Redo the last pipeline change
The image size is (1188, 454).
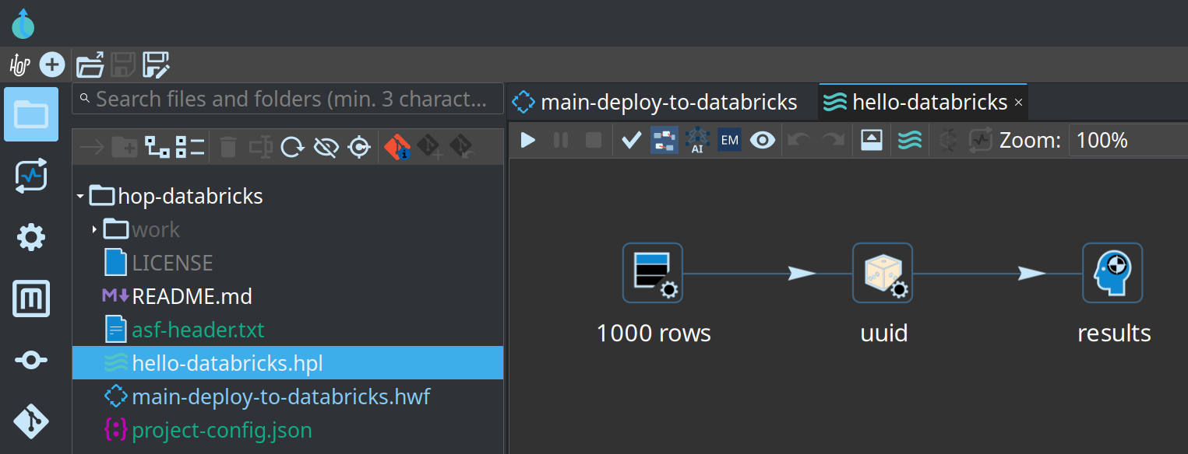tap(833, 140)
